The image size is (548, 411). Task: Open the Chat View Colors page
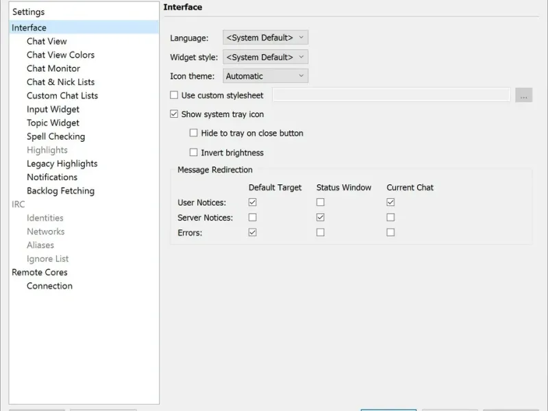pos(60,55)
